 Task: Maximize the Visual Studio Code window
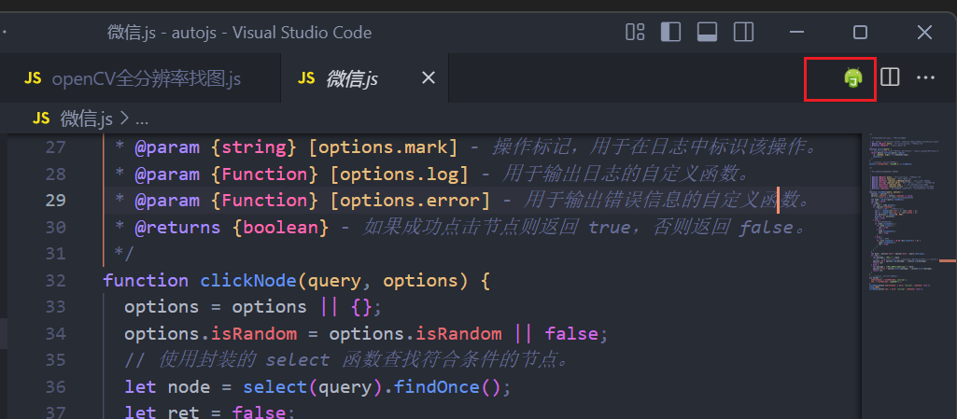pos(860,32)
